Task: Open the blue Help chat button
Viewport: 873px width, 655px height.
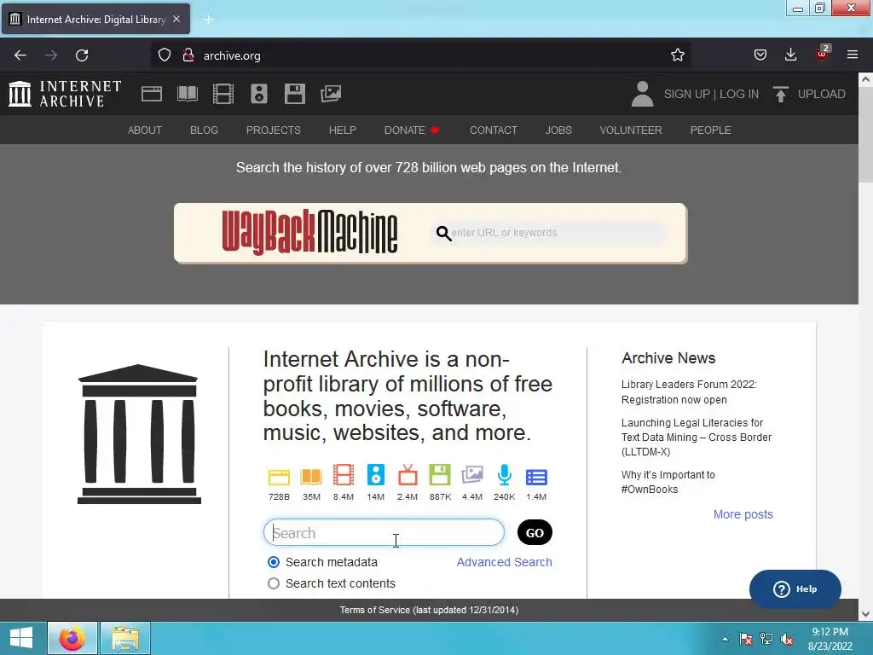Action: [x=795, y=588]
